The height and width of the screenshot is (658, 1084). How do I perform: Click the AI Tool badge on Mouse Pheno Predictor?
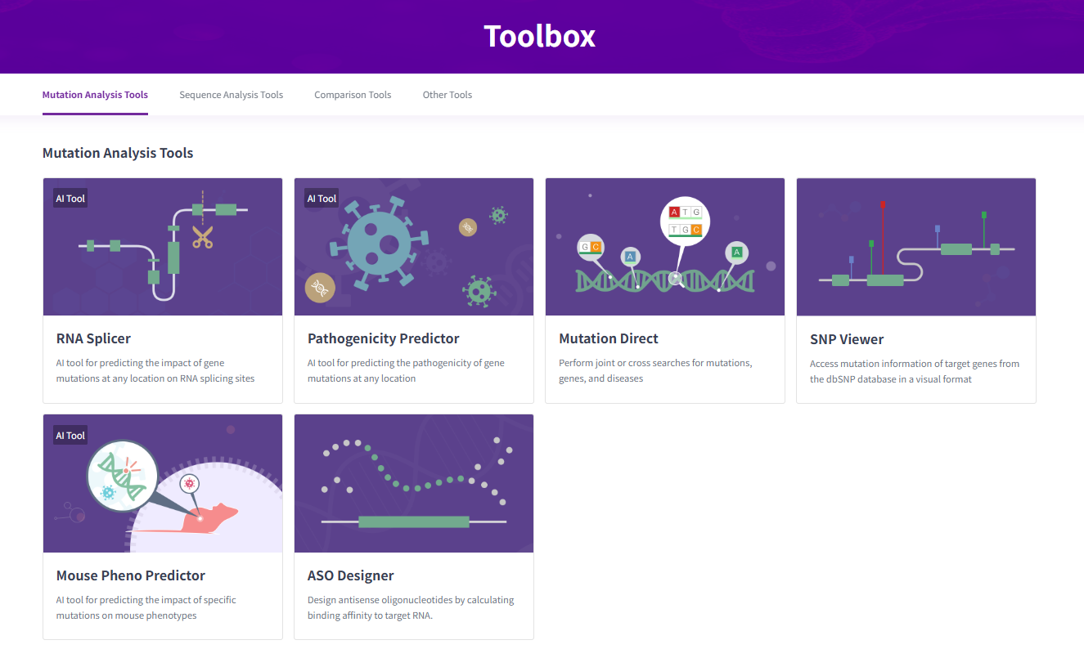pyautogui.click(x=70, y=435)
